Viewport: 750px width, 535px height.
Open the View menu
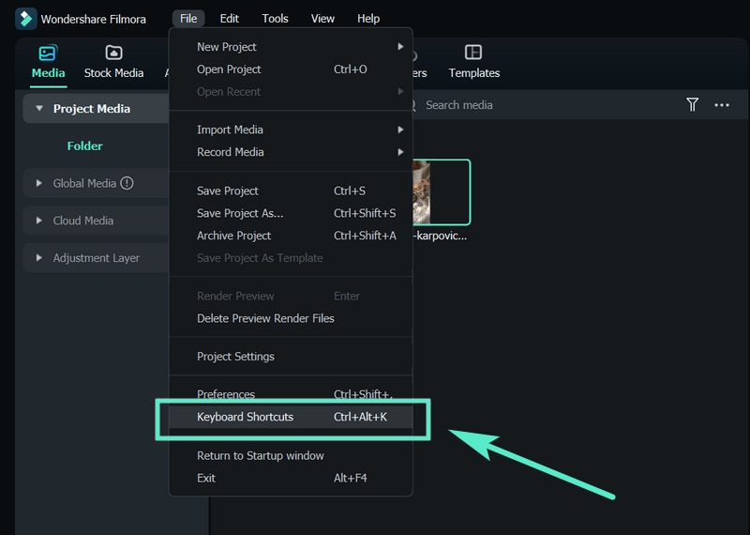322,18
